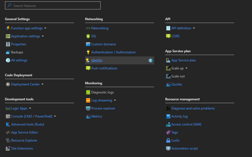
Task: Open Authentication / Authorization link
Action: click(x=113, y=52)
